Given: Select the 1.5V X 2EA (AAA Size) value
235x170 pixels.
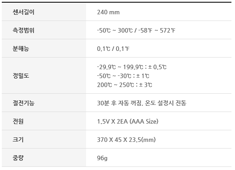Looking at the screenshot, I should click(x=128, y=121).
